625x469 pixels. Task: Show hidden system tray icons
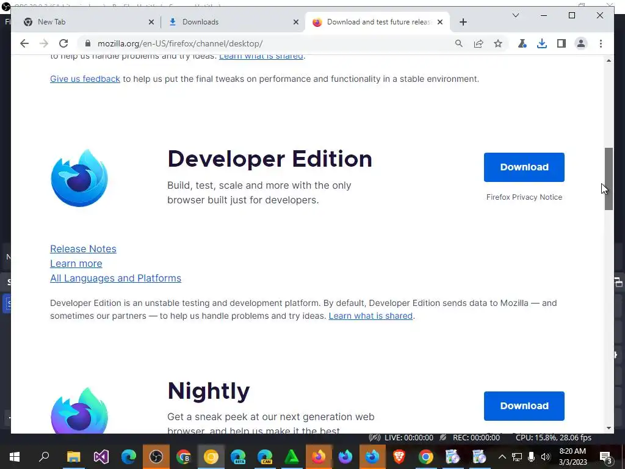click(x=502, y=457)
